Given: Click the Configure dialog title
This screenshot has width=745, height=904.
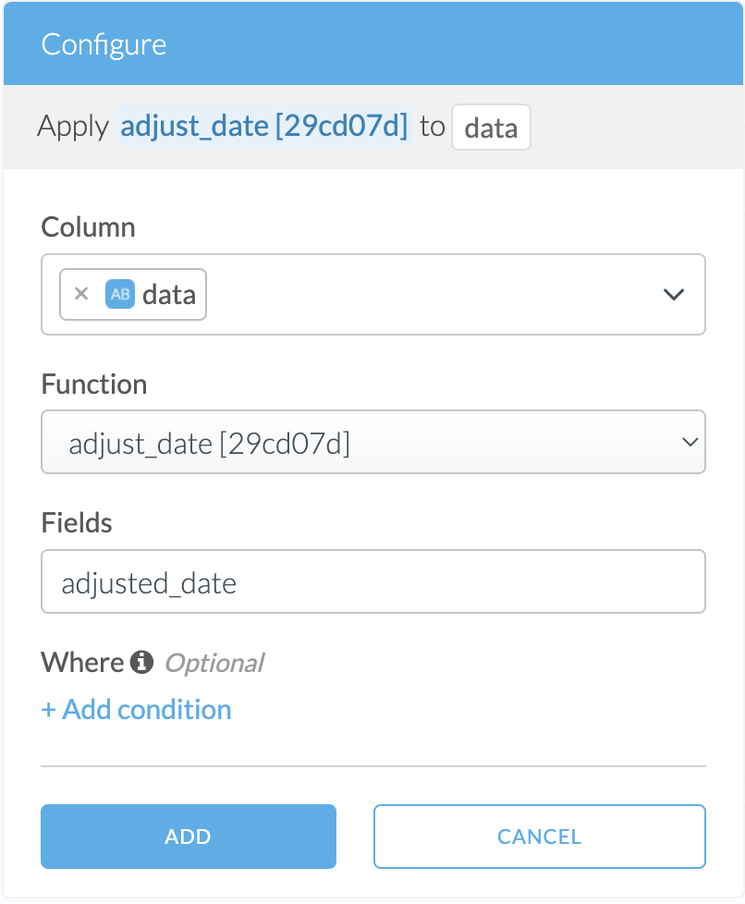Looking at the screenshot, I should pyautogui.click(x=104, y=44).
